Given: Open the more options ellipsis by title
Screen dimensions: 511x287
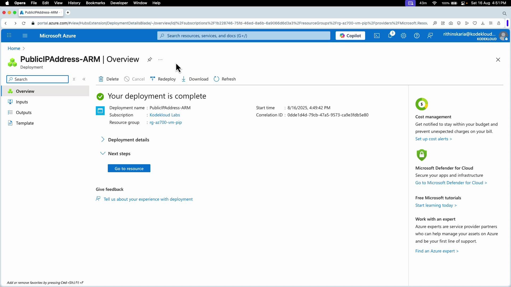Looking at the screenshot, I should (160, 60).
